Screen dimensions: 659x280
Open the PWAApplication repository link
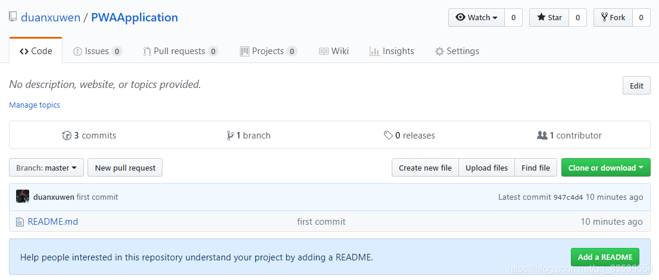coord(135,18)
